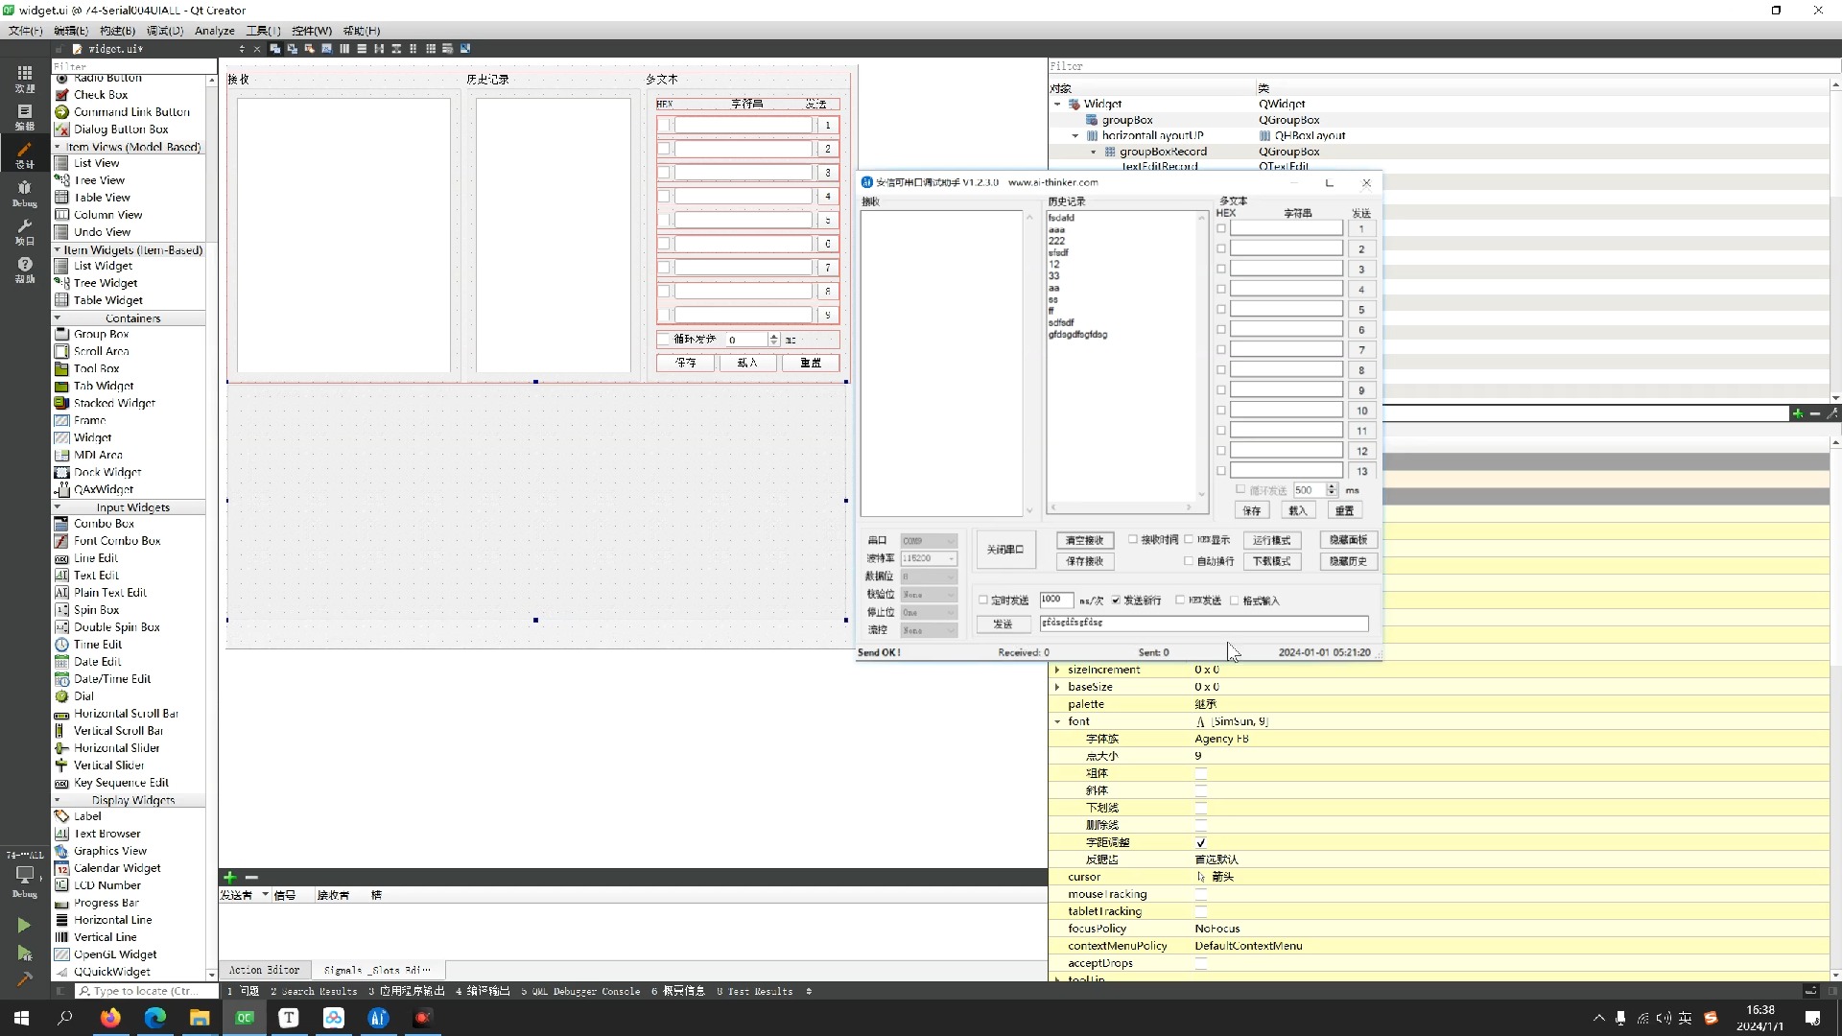Click the green Run button
The height and width of the screenshot is (1036, 1842).
[24, 926]
